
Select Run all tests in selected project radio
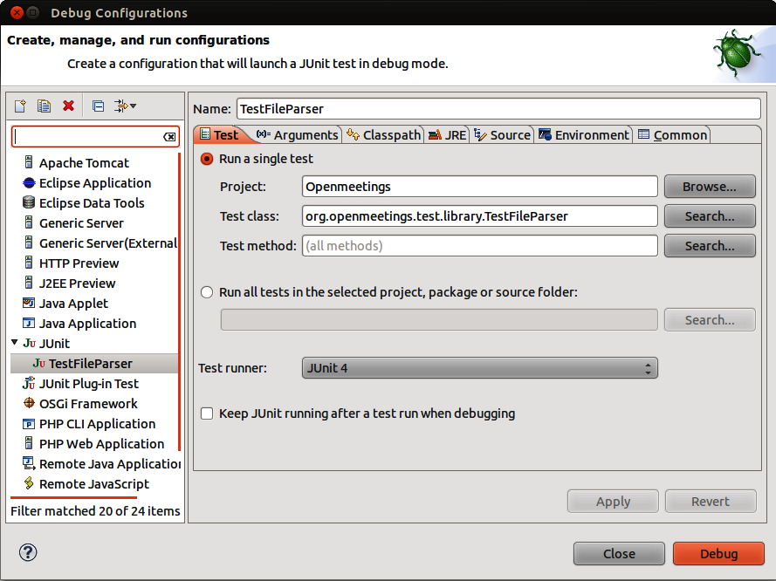click(x=207, y=292)
